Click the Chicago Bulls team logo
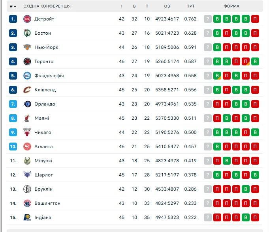 (x=27, y=132)
